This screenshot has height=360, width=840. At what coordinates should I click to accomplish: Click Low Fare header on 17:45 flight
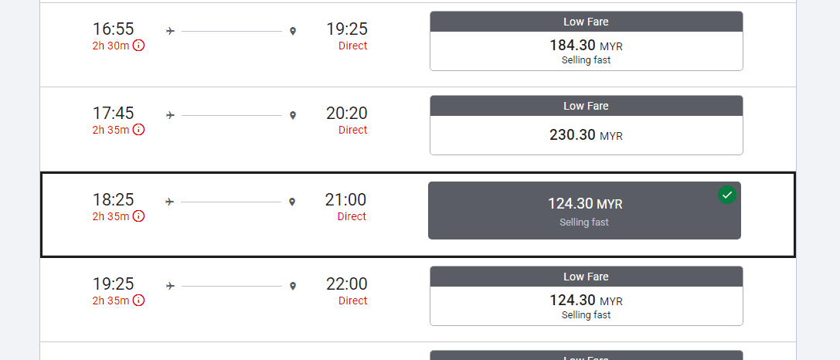pos(586,106)
